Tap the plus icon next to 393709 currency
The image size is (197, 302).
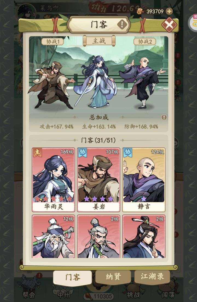point(169,11)
